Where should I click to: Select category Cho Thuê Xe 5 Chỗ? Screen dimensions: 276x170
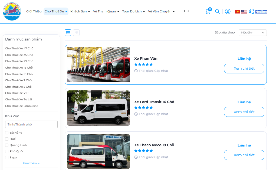[x=18, y=87]
